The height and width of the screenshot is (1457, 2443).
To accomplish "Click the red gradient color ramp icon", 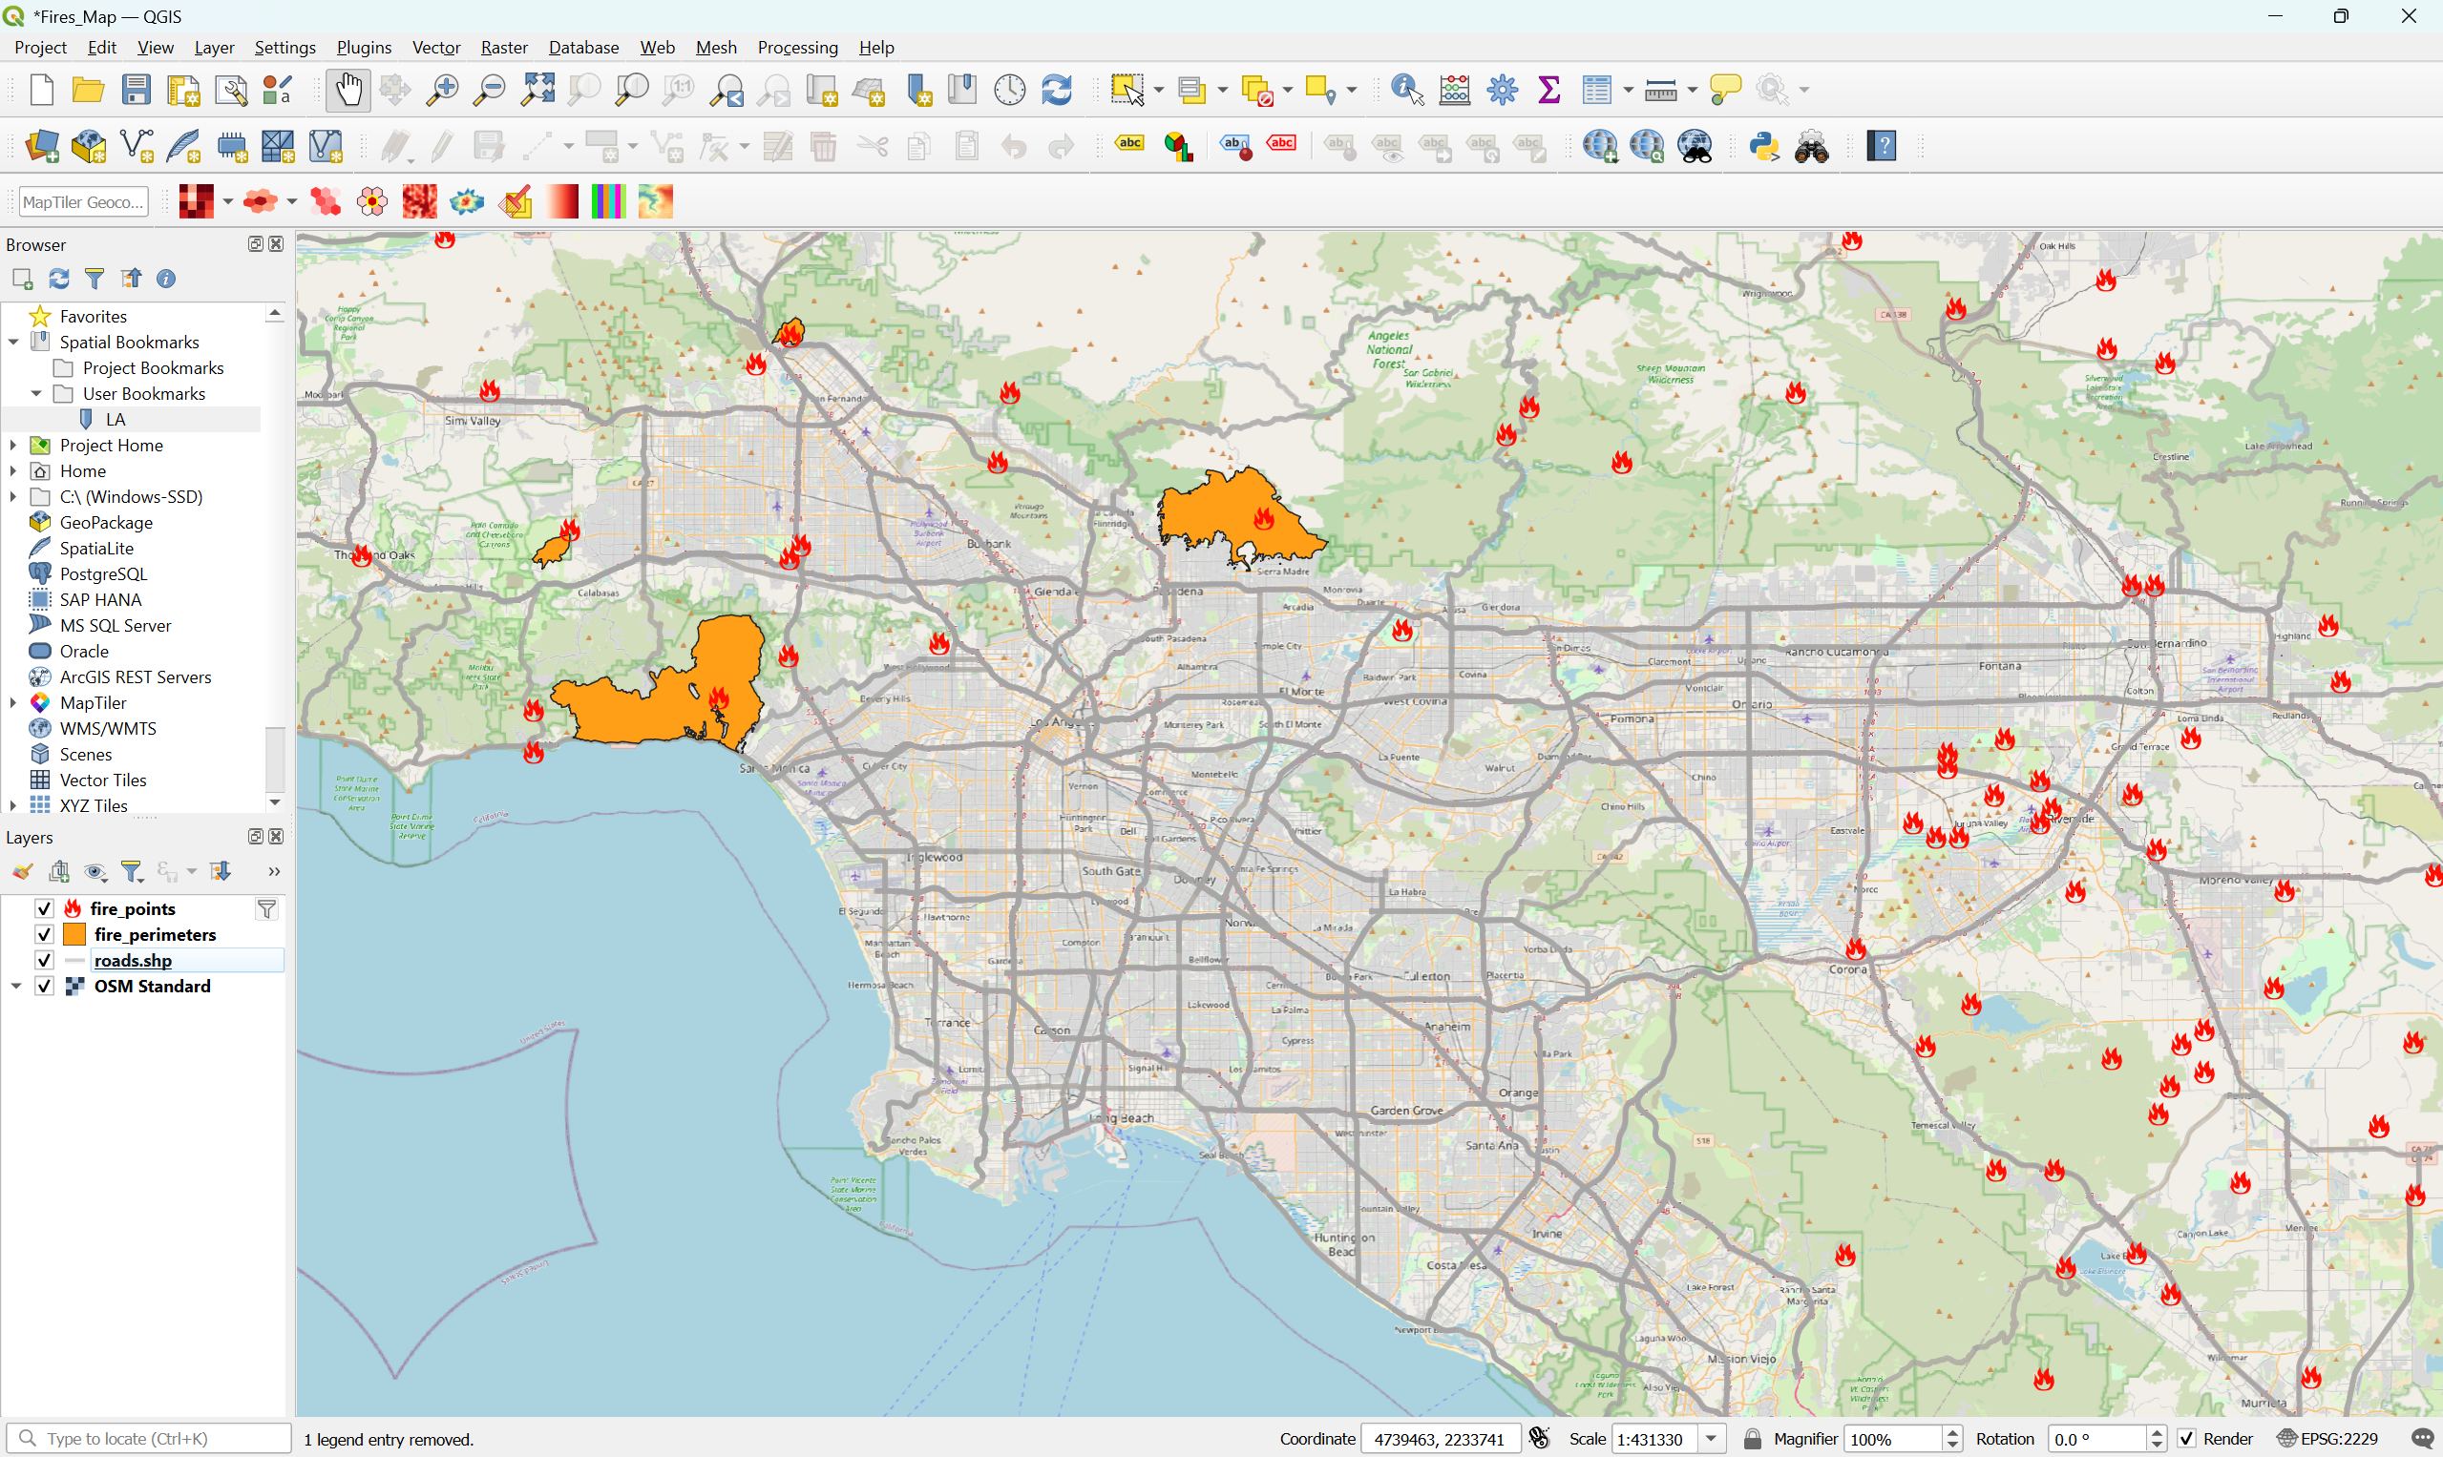I will tap(562, 202).
